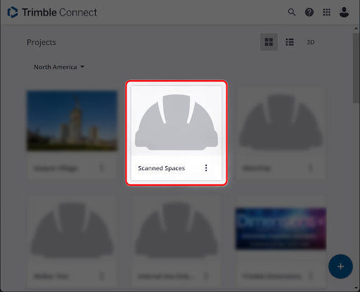Open the search magnifier icon
This screenshot has height=292, width=360.
click(x=292, y=12)
